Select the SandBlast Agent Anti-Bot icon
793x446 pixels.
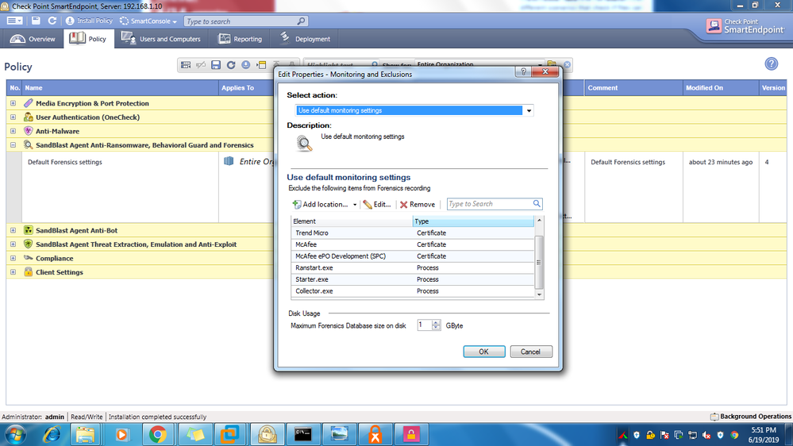pos(29,230)
